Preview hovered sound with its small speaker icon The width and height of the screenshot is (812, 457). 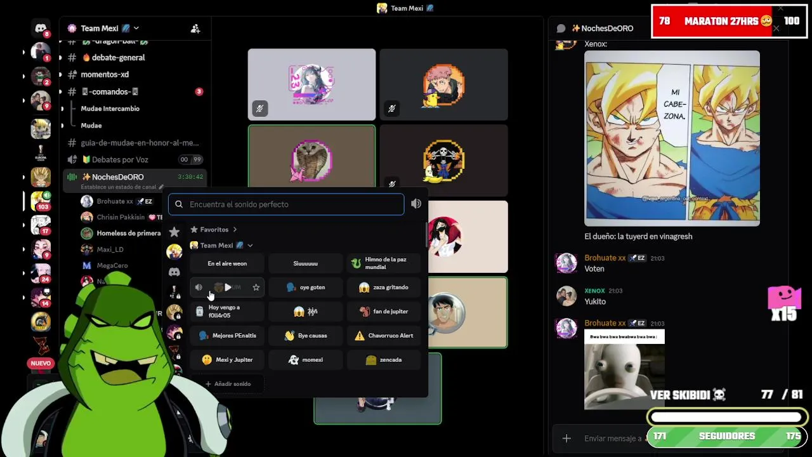tap(199, 288)
